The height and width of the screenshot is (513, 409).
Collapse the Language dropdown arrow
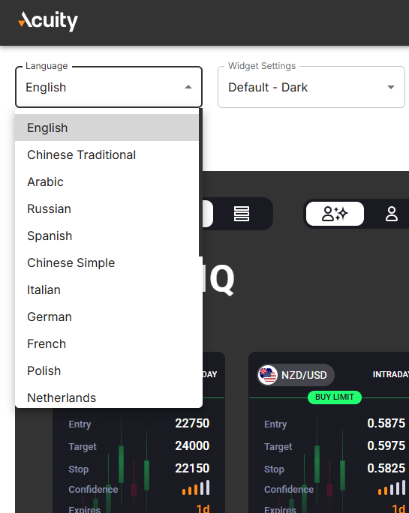[188, 87]
